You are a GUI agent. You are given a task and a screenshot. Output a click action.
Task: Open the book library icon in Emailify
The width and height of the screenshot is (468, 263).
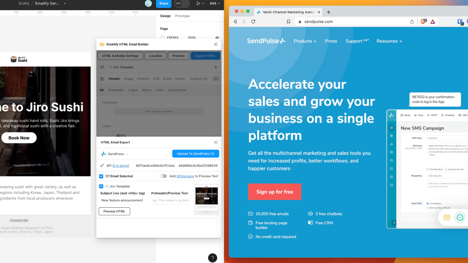pos(216,79)
